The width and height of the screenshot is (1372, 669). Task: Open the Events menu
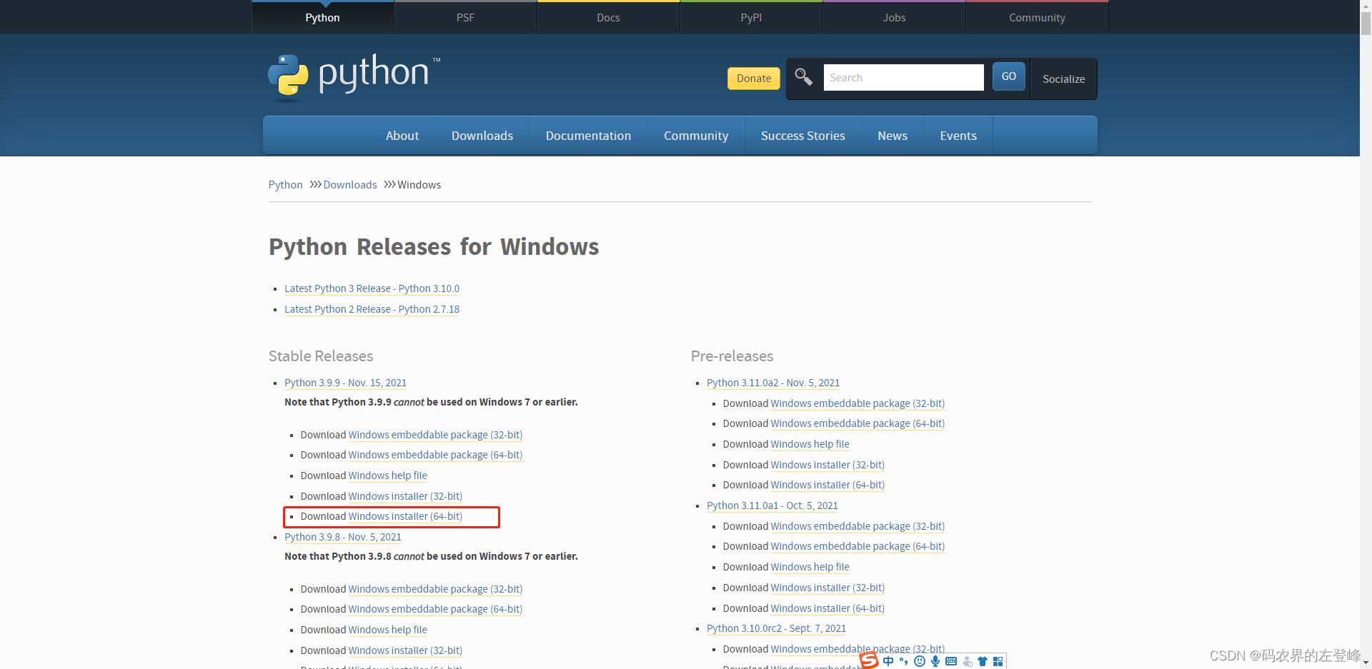click(x=958, y=136)
